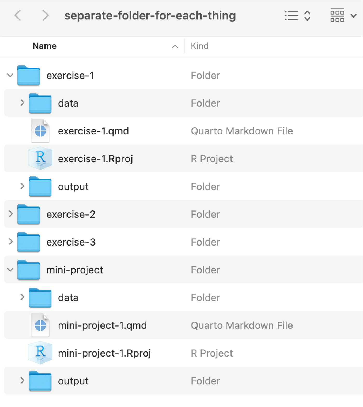Open the list view options control
Image resolution: width=363 pixels, height=407 pixels.
click(x=297, y=16)
